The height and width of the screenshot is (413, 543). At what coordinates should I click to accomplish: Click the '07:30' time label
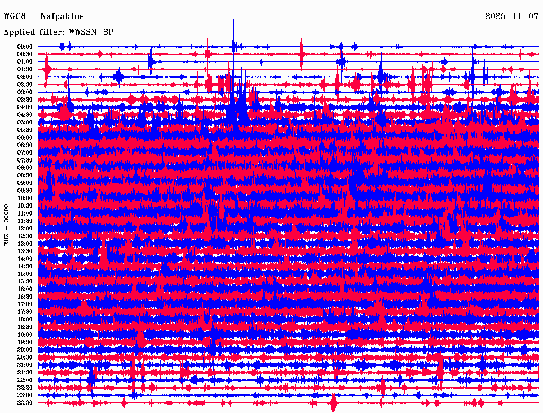(x=25, y=160)
